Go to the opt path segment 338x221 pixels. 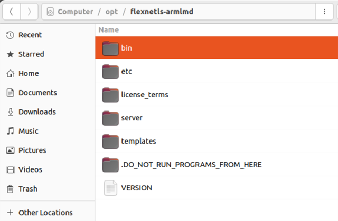[x=111, y=11]
